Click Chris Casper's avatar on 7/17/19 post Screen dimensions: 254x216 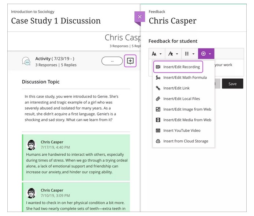point(32,145)
